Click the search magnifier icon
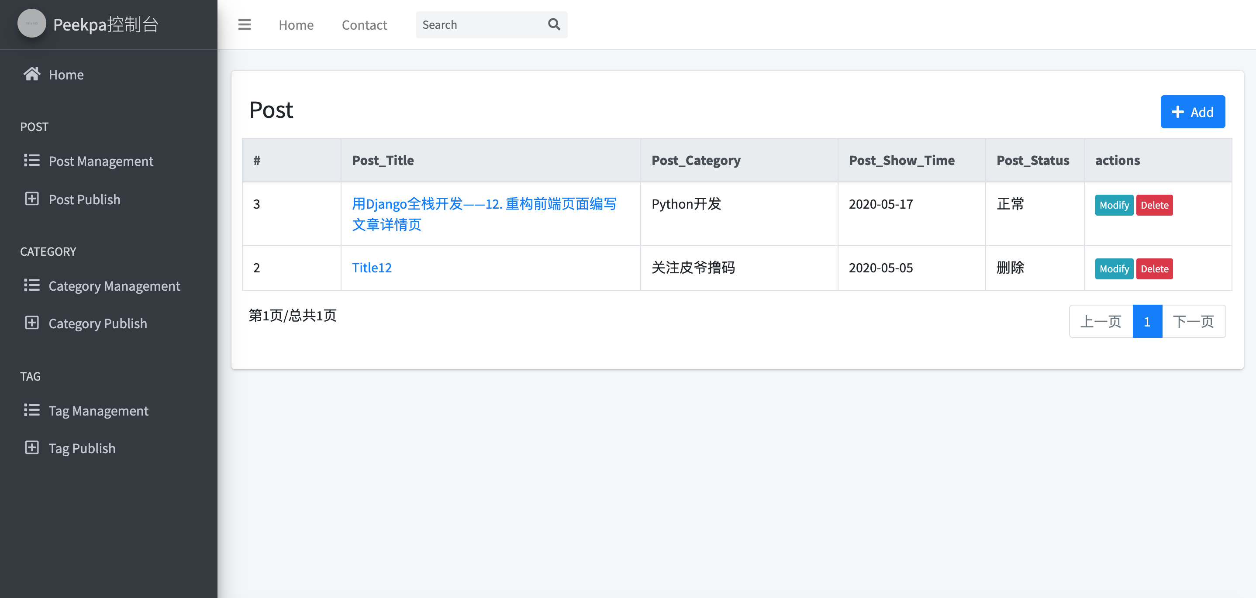The image size is (1256, 598). (x=554, y=24)
